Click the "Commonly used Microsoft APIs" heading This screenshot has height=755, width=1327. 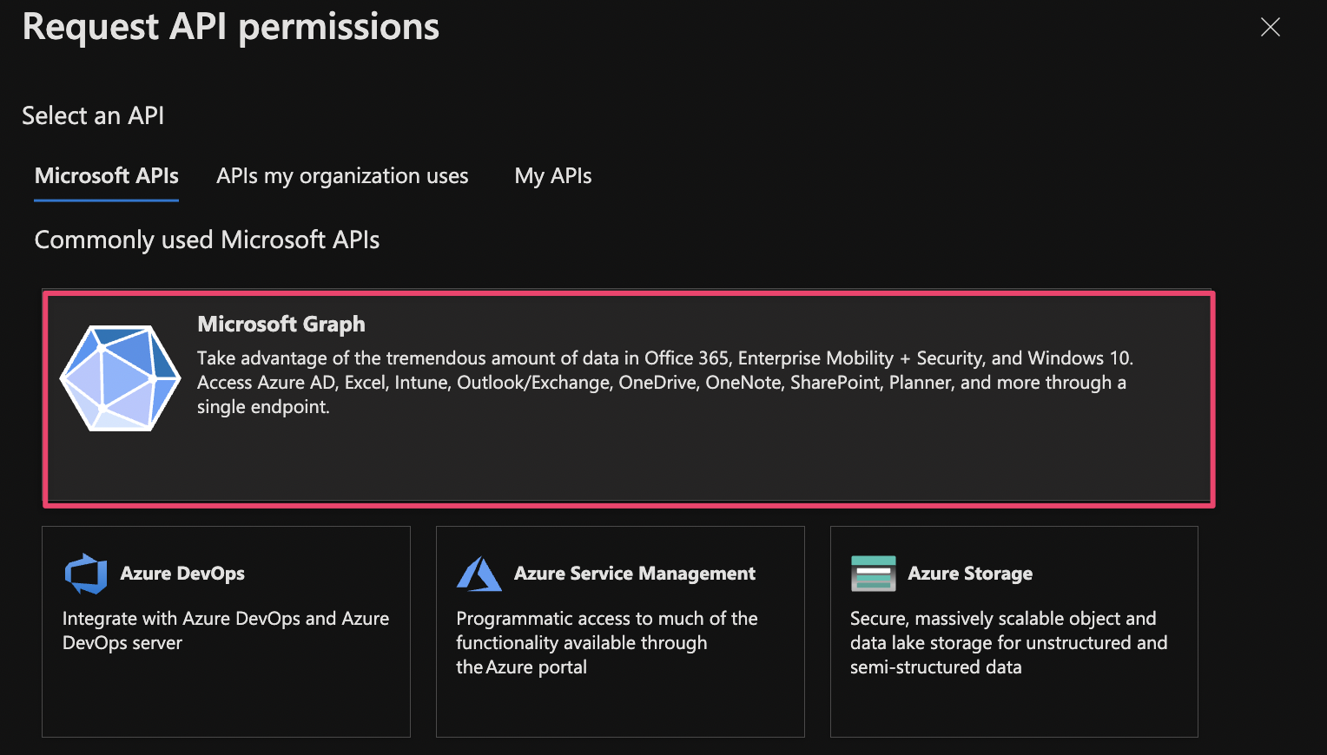pos(207,240)
